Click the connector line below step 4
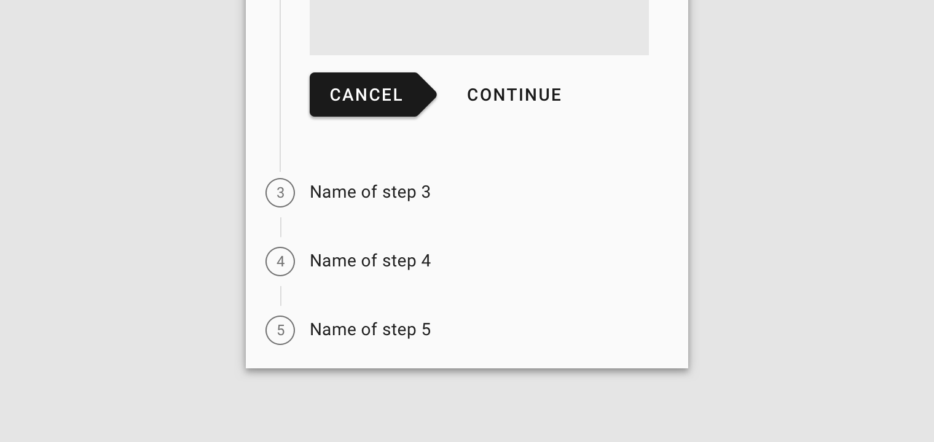Image resolution: width=934 pixels, height=442 pixels. click(x=280, y=296)
